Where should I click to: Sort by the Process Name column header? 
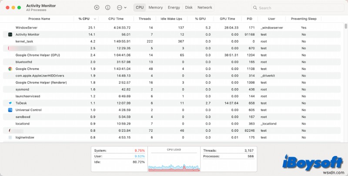(x=39, y=19)
